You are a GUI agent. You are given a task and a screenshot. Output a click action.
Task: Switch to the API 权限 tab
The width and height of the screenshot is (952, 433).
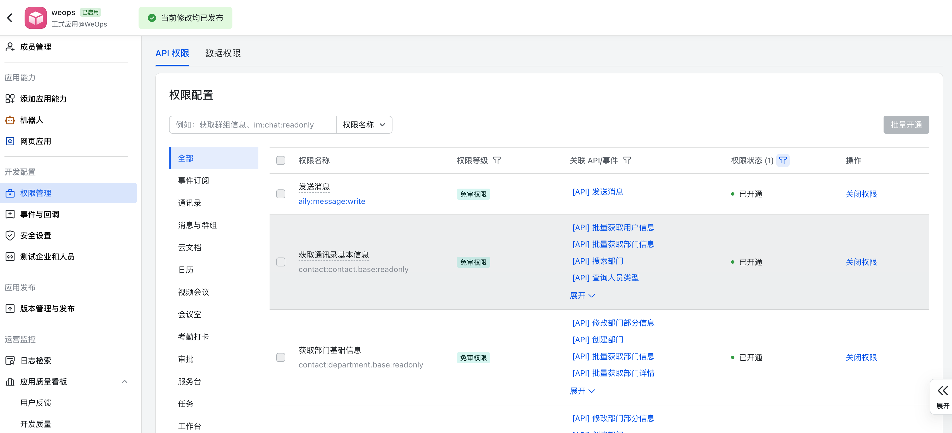172,53
